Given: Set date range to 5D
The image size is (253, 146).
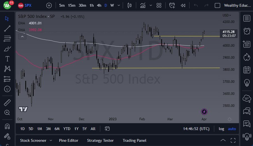Looking at the screenshot, I should point(31,129).
